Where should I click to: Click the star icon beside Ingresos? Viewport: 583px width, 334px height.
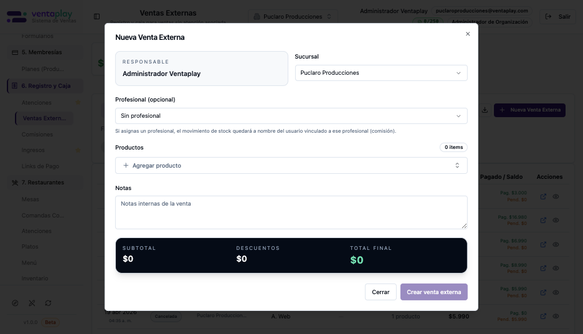tap(78, 150)
